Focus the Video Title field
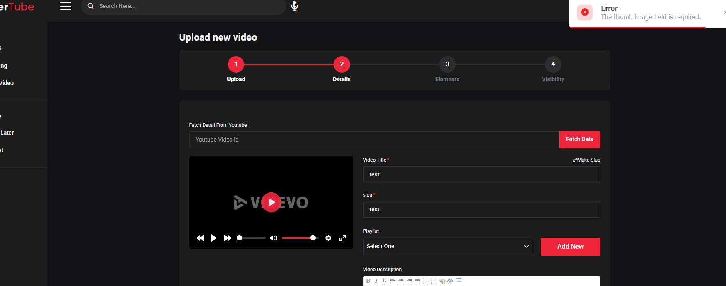Screen dimensions: 726x286 click(x=482, y=175)
